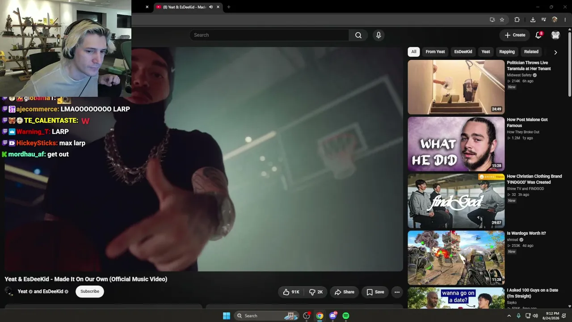Screen dimensions: 572x322
Task: Click the title Politician Throws Live Tarantula
Action: coord(529,66)
